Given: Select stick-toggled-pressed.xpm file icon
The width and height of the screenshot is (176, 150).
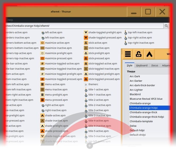Looking at the screenshot, I should coord(86,79).
